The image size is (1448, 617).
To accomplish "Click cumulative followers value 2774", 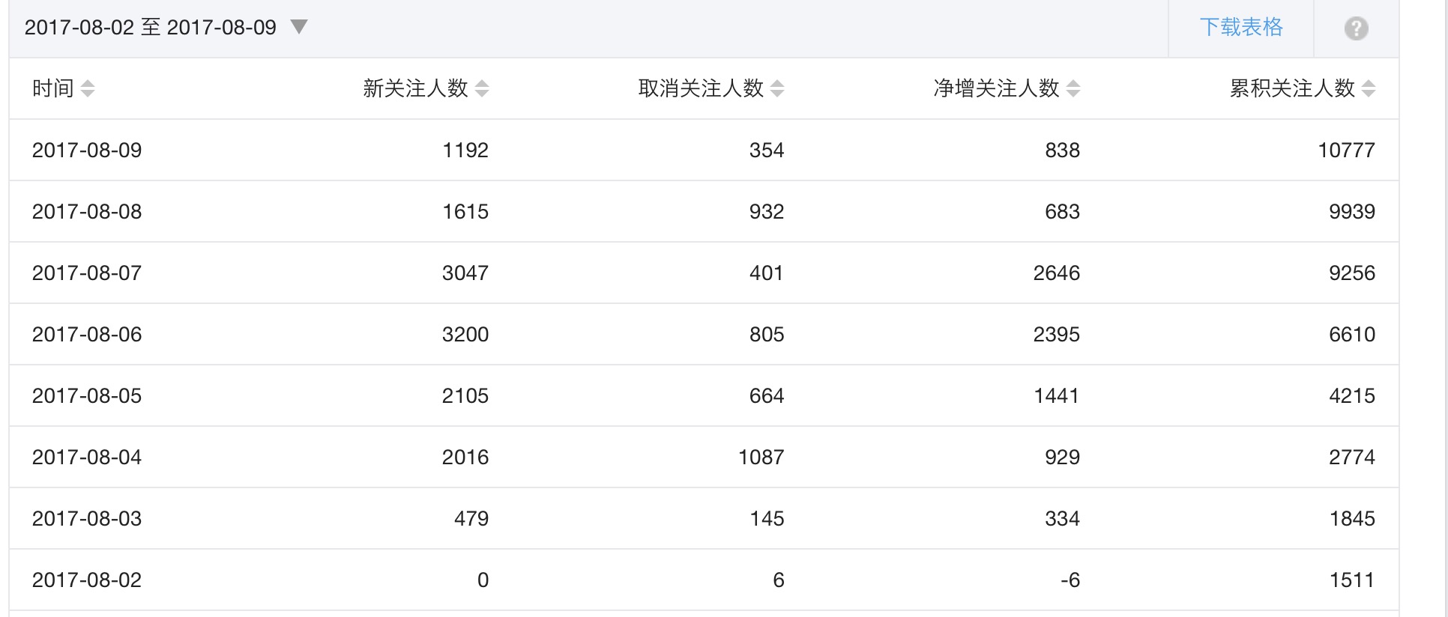I will click(1352, 457).
